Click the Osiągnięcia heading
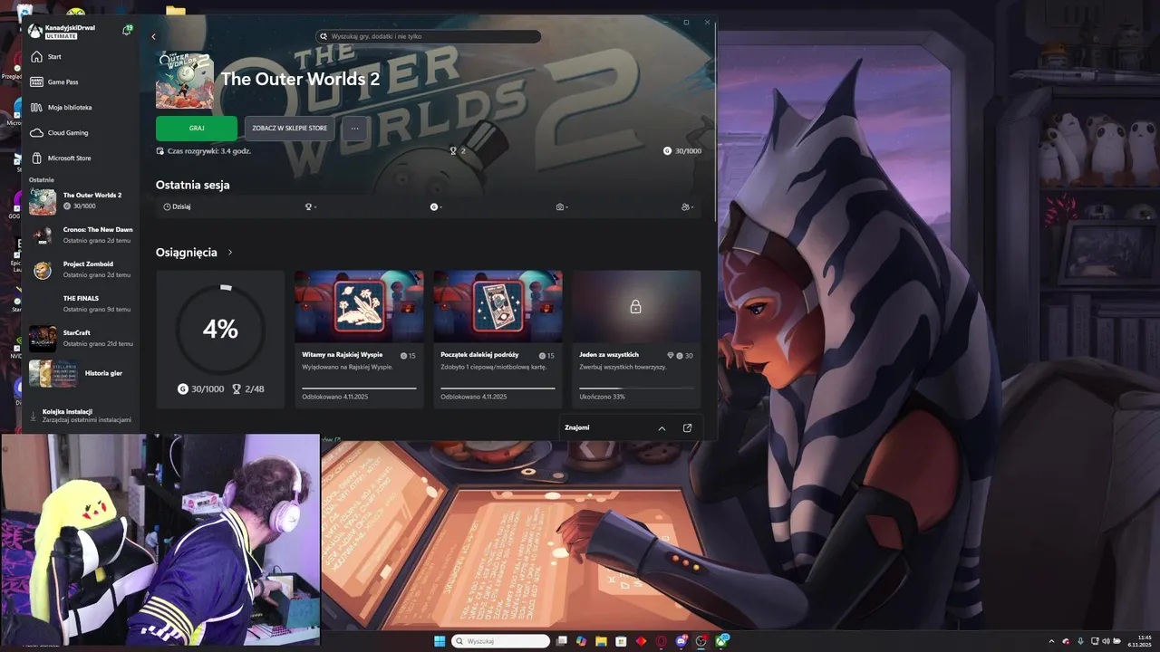 [187, 253]
